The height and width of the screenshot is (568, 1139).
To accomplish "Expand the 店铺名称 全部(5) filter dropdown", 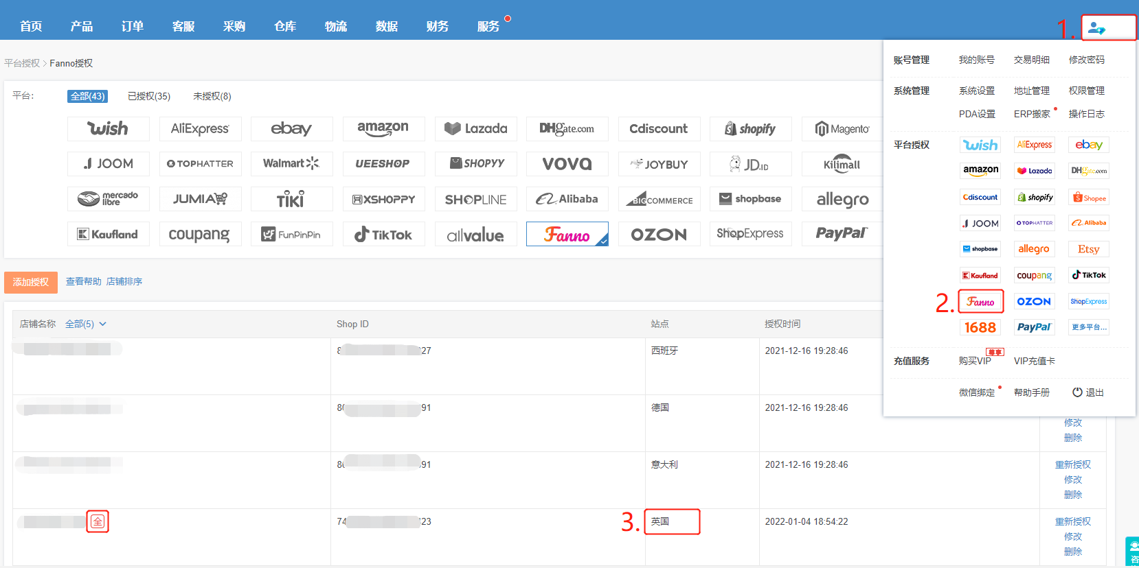I will [86, 324].
